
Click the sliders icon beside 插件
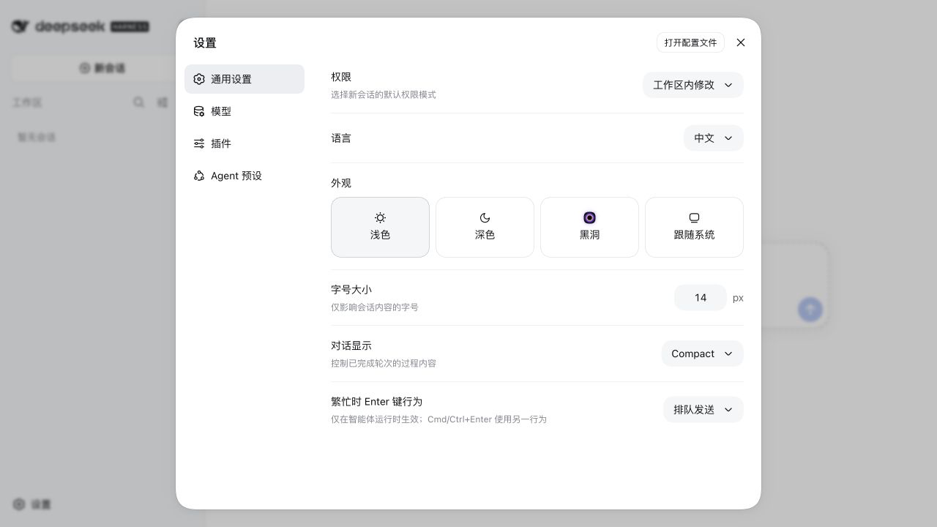click(199, 143)
